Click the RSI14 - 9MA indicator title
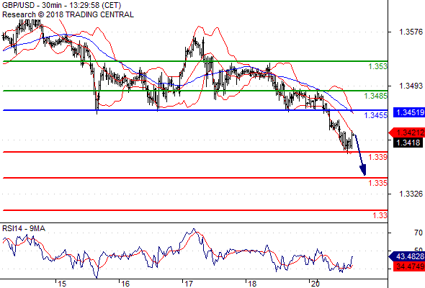The height and width of the screenshot is (288, 425). point(24,229)
